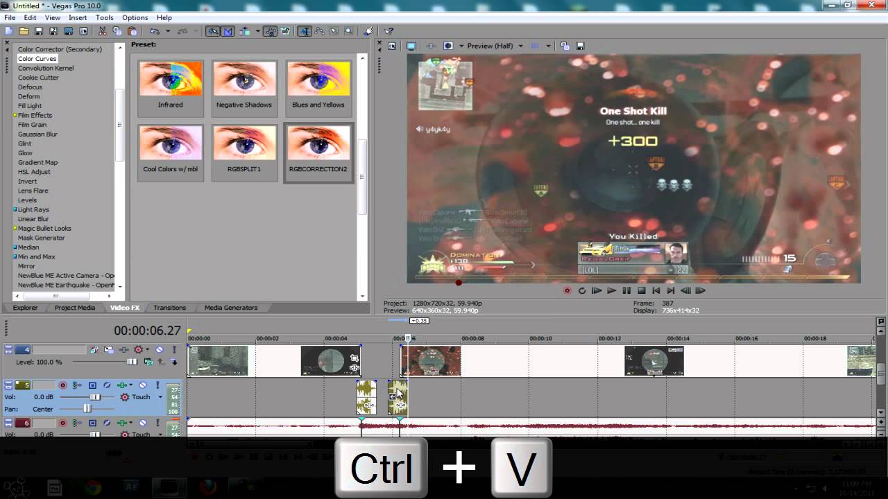Click the What's This help icon
Viewport: 888px width, 499px height.
(x=388, y=31)
